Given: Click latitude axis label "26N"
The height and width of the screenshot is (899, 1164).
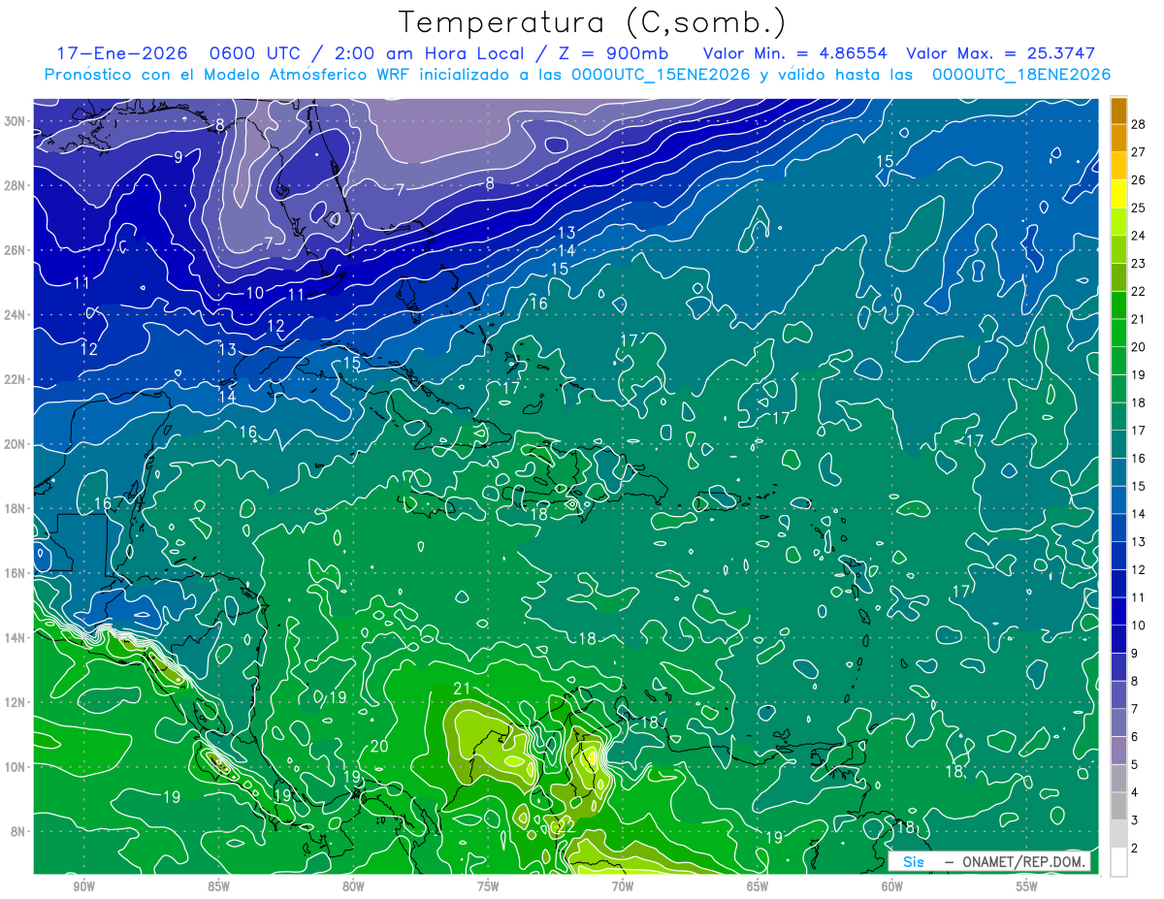Looking at the screenshot, I should click(14, 250).
